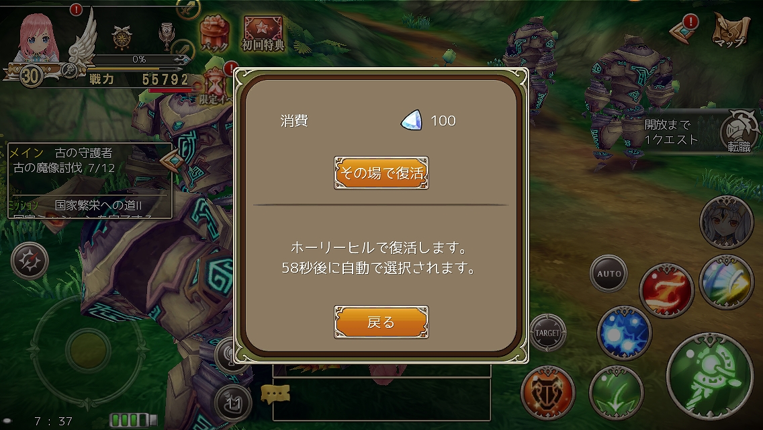Open the companion character portrait skill
The height and width of the screenshot is (430, 763).
pyautogui.click(x=727, y=222)
